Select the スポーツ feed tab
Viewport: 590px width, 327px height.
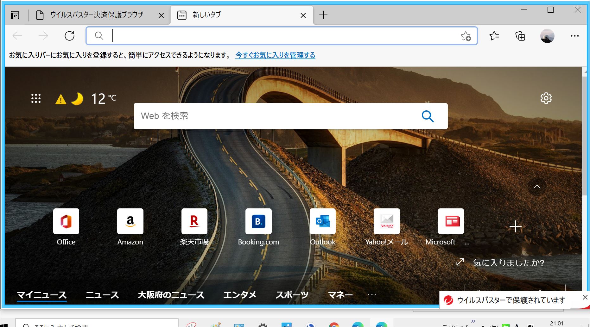coord(292,295)
